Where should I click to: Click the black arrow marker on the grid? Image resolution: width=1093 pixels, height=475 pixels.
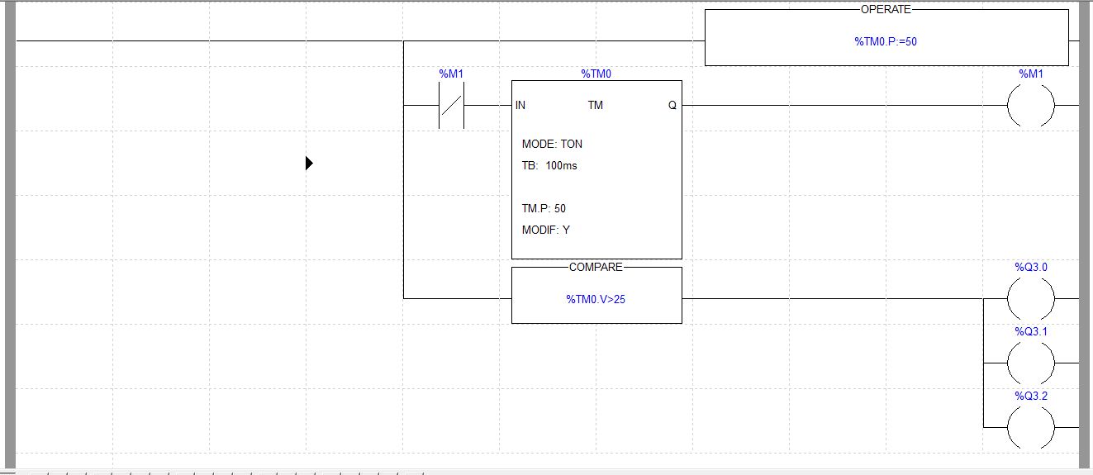tap(309, 164)
